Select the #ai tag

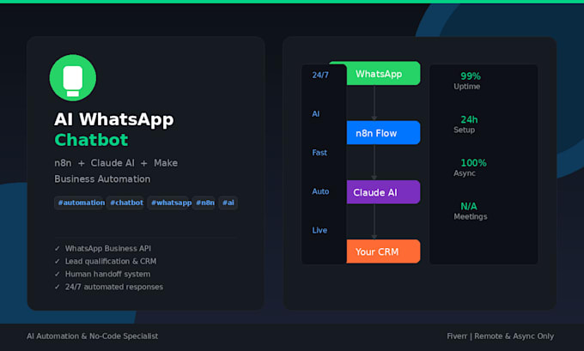(228, 203)
